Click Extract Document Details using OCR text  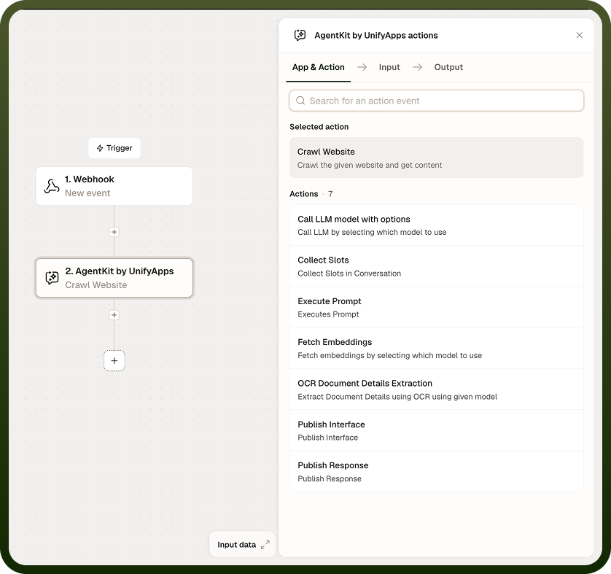point(397,396)
